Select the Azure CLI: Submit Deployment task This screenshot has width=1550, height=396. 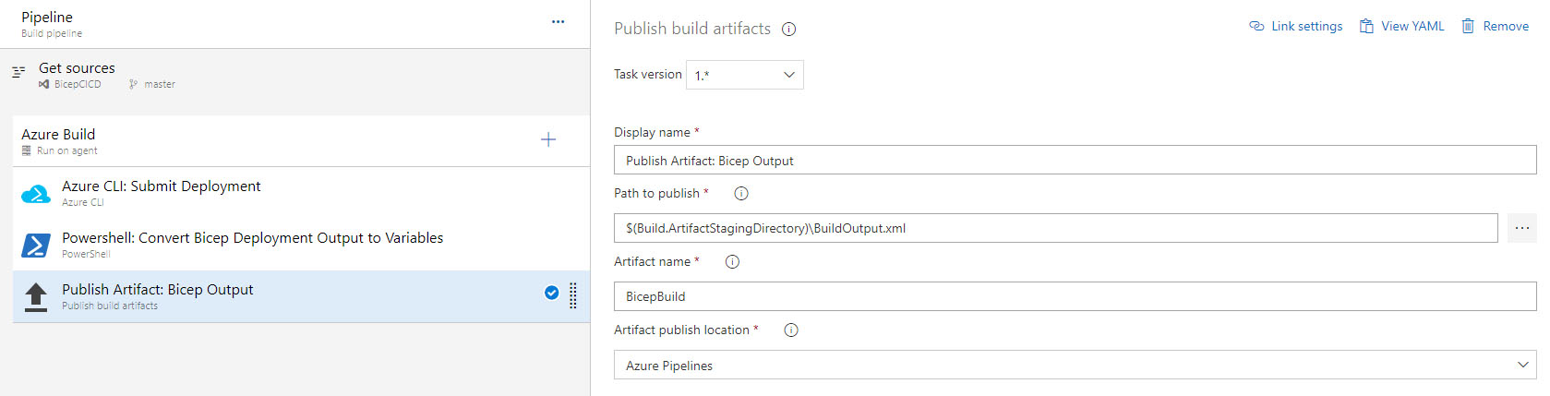coord(162,193)
